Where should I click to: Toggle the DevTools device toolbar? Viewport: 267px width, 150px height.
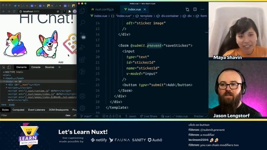[x=9, y=67]
